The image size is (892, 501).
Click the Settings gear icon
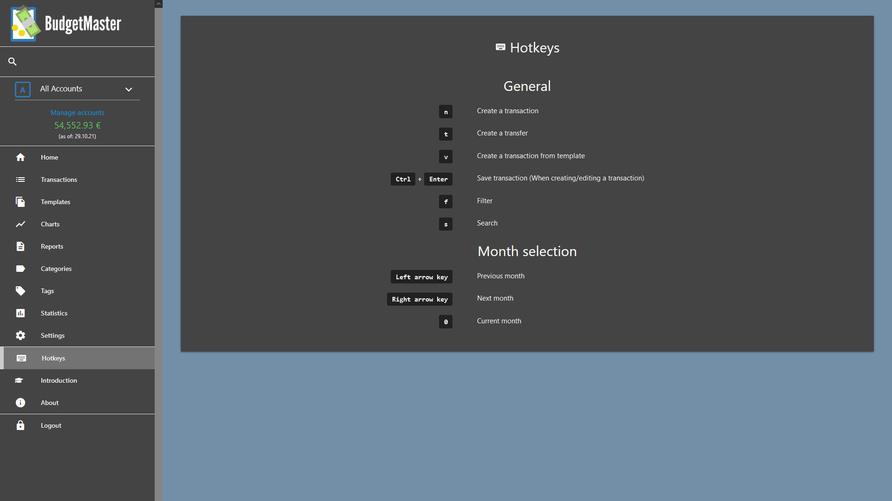pos(20,335)
